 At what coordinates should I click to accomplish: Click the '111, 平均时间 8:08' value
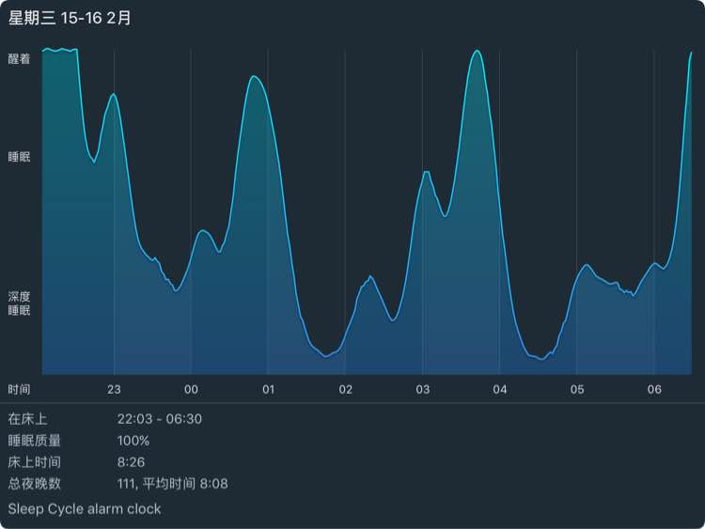coord(173,484)
